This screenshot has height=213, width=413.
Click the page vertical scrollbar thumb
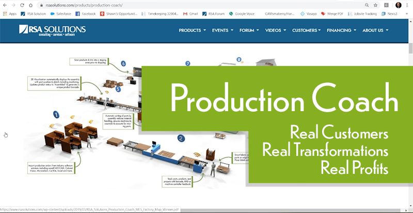[x=410, y=48]
